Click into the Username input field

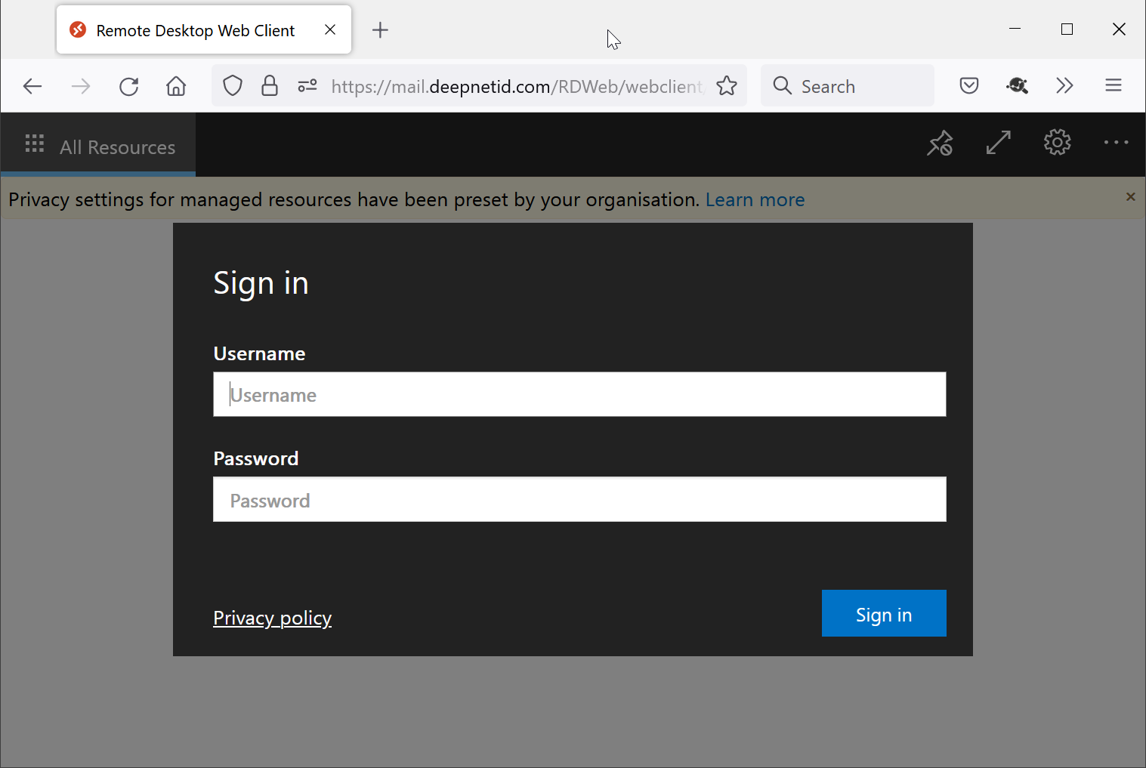579,394
